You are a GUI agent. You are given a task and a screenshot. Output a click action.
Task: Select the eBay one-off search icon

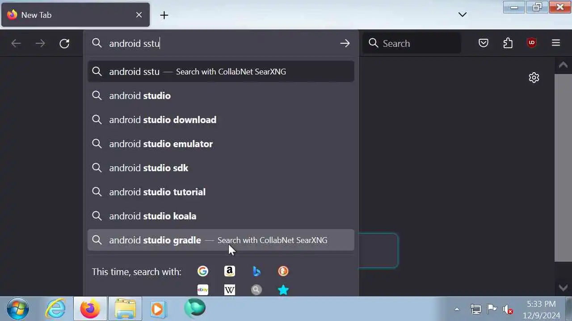click(203, 290)
